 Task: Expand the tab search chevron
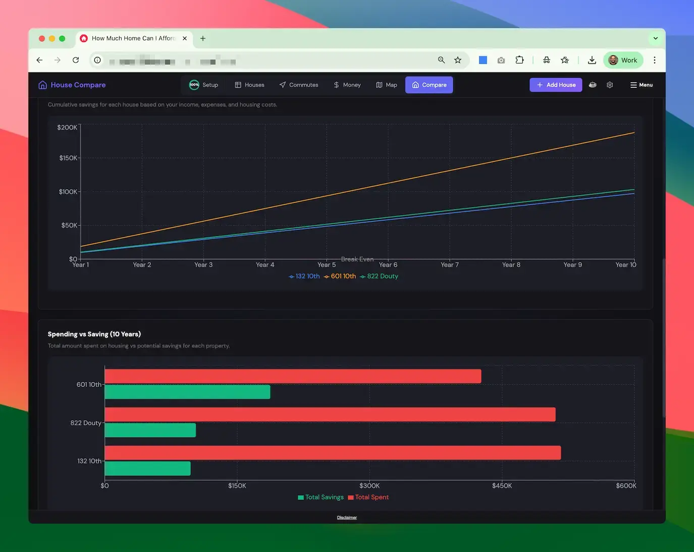coord(655,38)
